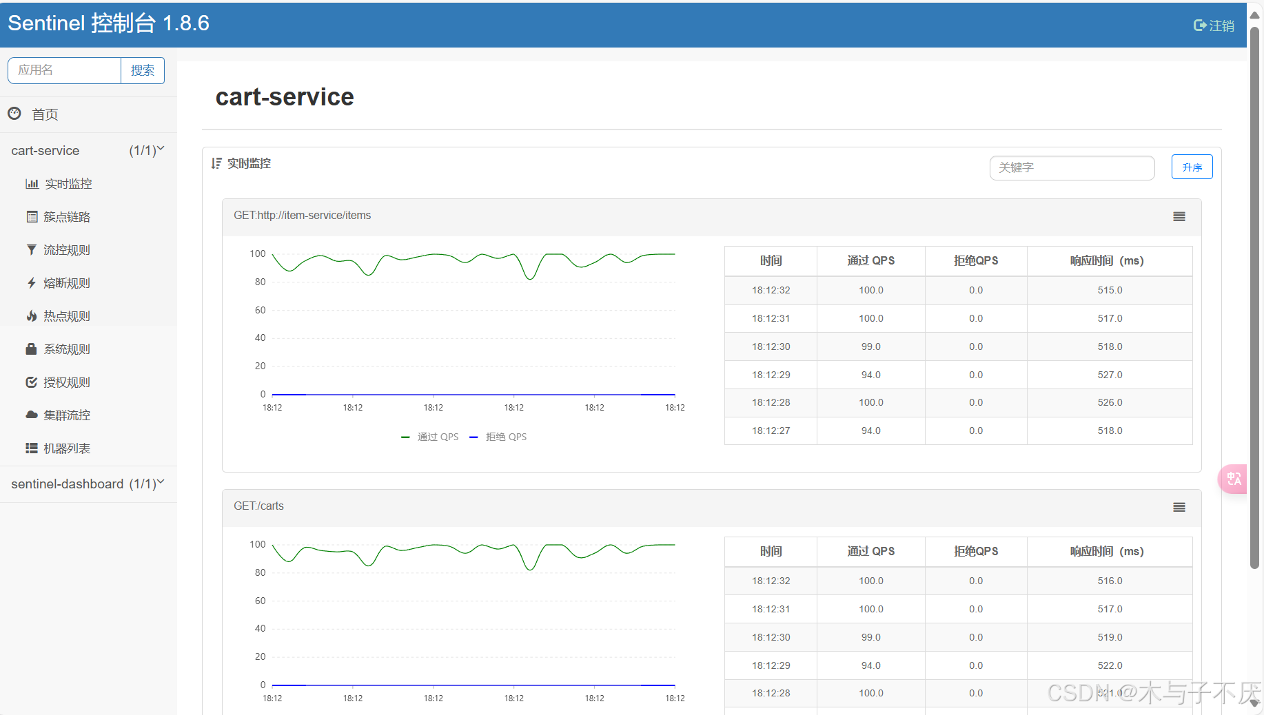Click the scrollbar up arrow

1255,15
